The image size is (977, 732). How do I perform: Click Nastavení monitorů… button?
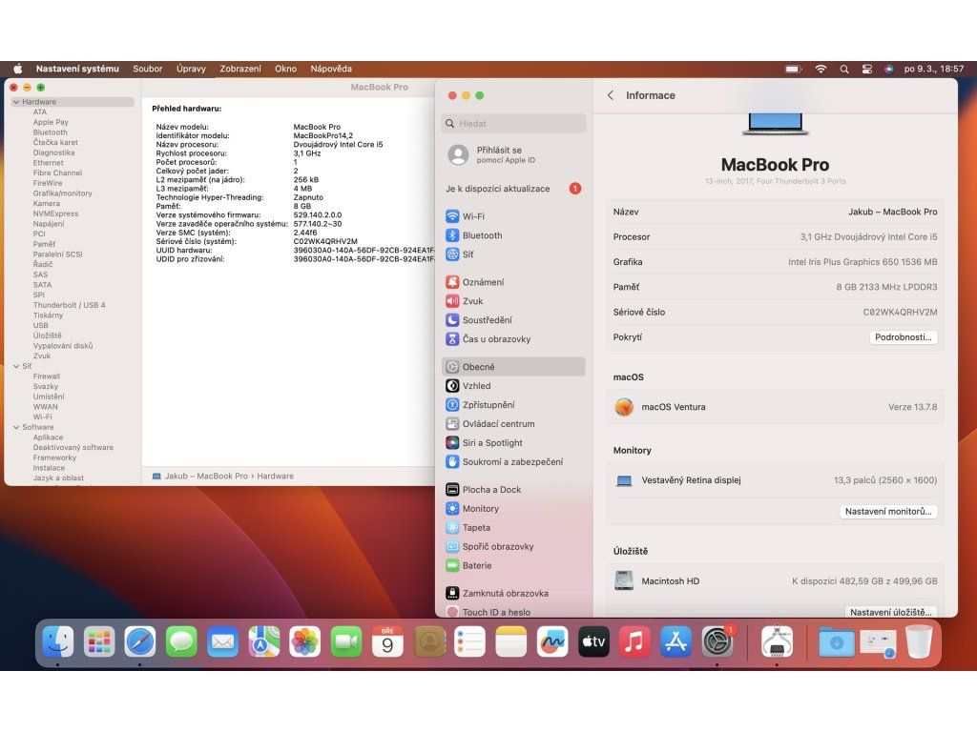click(888, 512)
